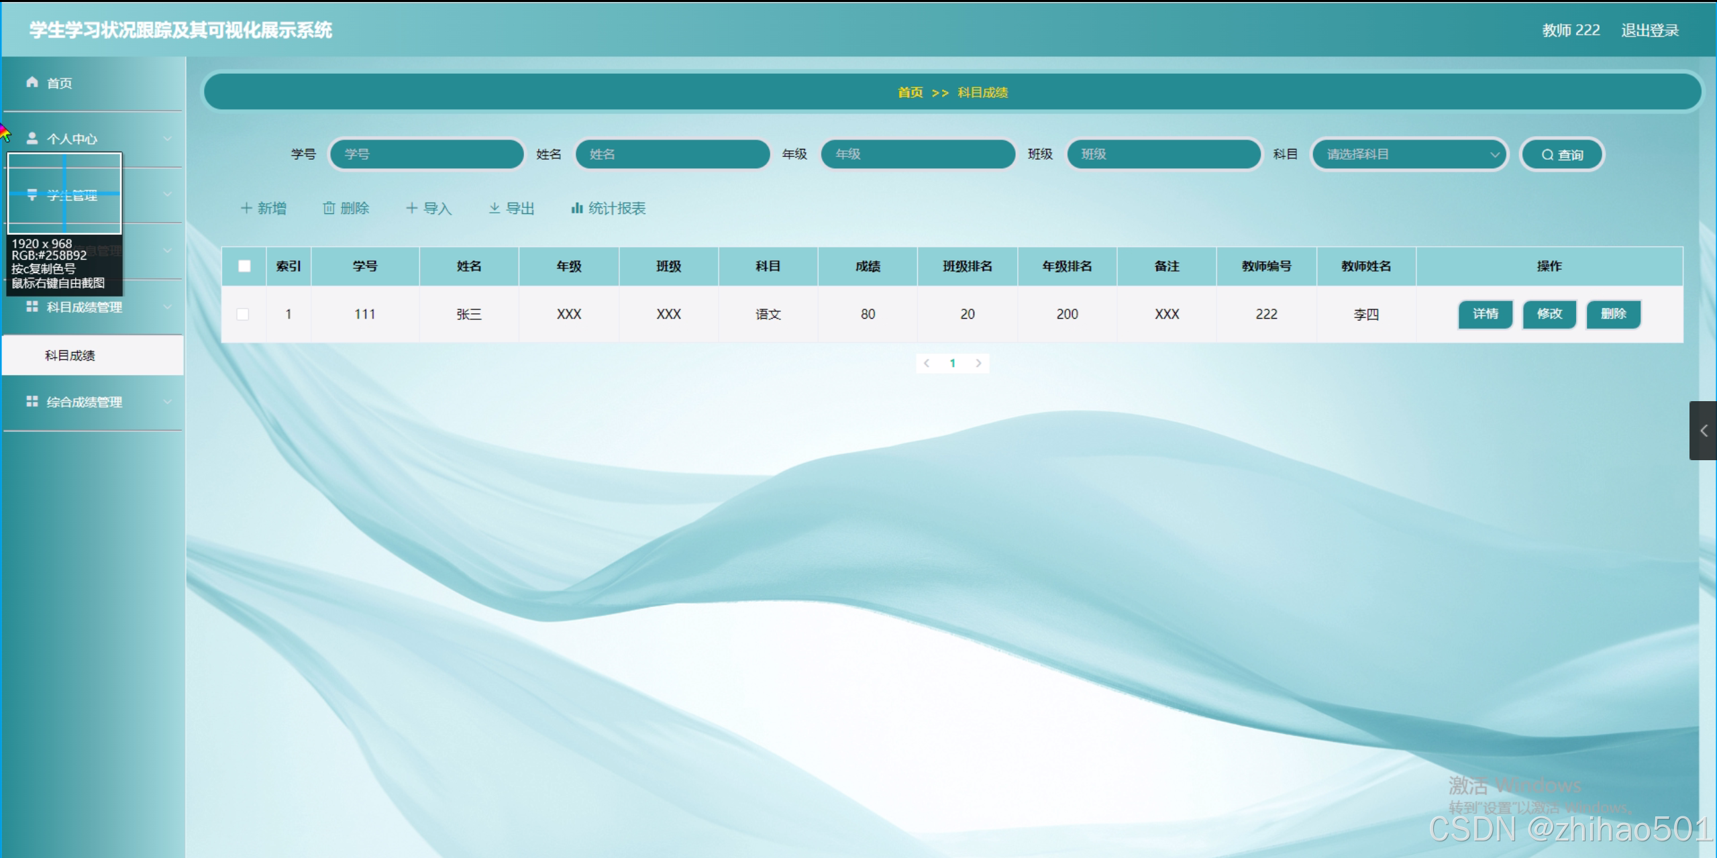Viewport: 1717px width, 858px height.
Task: Click the home icon in the sidebar
Action: click(32, 82)
